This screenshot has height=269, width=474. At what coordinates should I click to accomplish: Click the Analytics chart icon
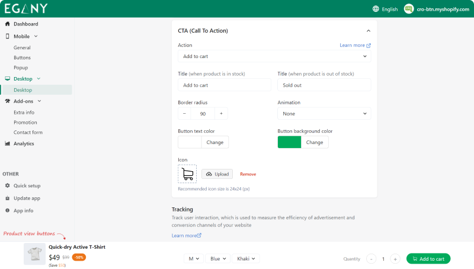[8, 143]
